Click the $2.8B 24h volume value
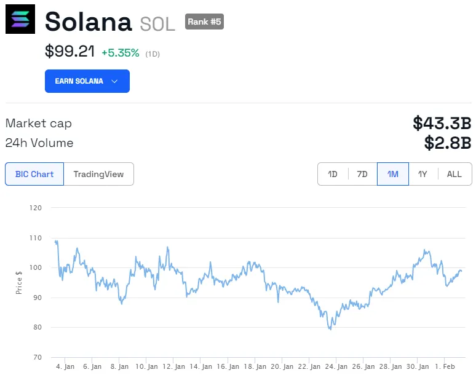The height and width of the screenshot is (383, 476). (447, 143)
